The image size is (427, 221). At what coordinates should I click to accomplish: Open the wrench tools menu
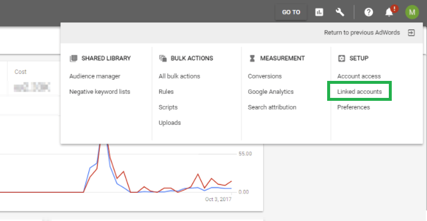click(340, 12)
